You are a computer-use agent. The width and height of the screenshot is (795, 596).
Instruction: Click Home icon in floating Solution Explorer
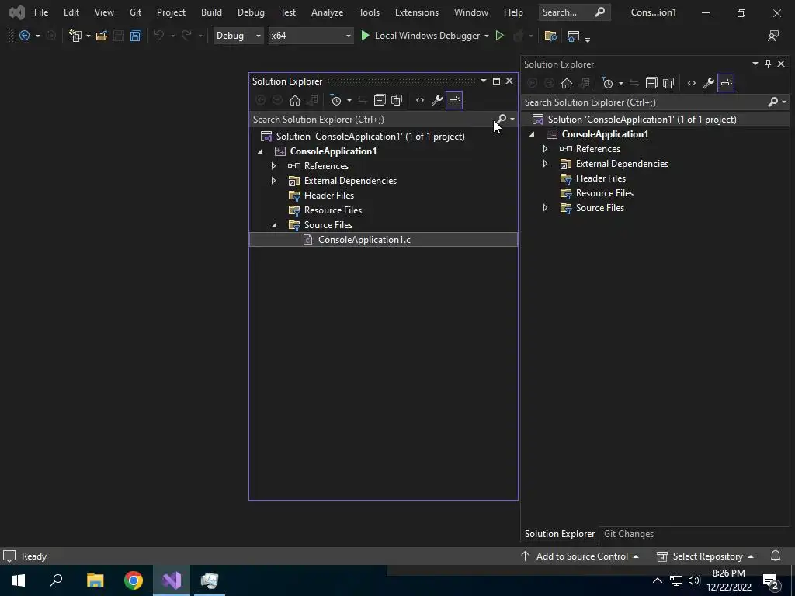coord(294,100)
